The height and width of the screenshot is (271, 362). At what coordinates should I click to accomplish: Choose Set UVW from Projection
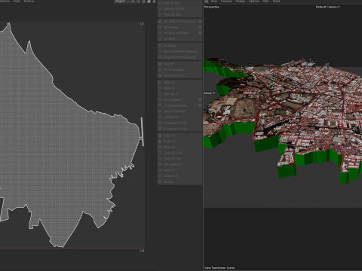178,21
